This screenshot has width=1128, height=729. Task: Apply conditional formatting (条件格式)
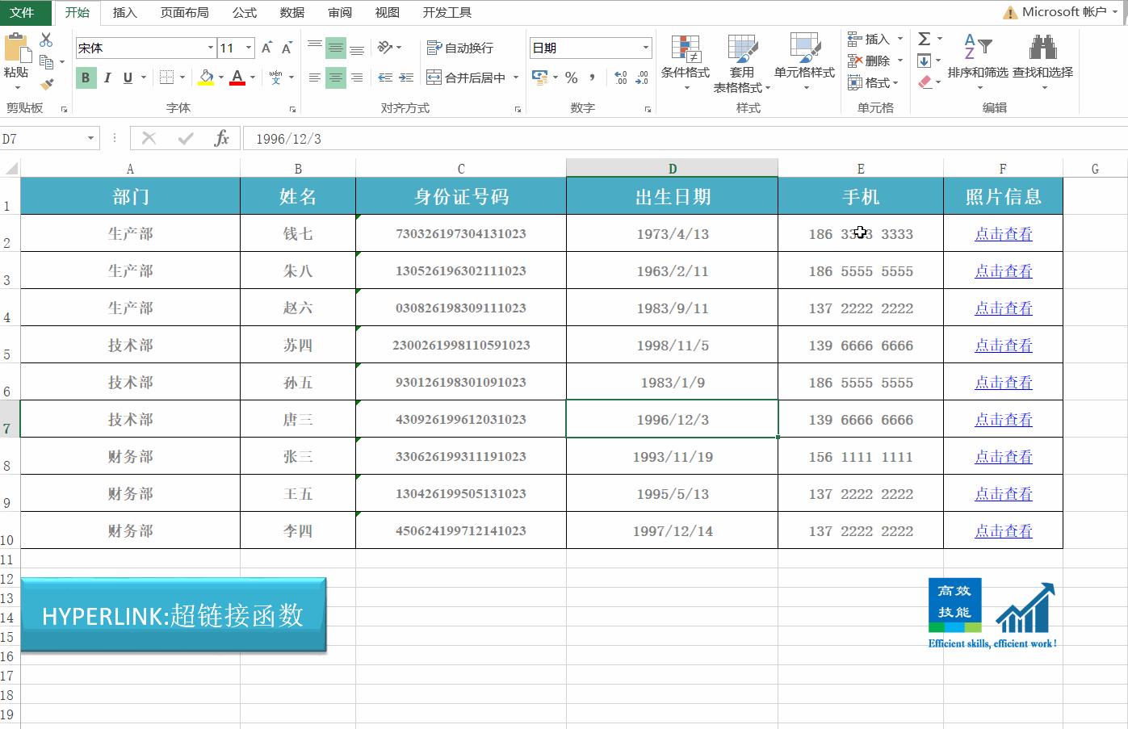tap(686, 61)
